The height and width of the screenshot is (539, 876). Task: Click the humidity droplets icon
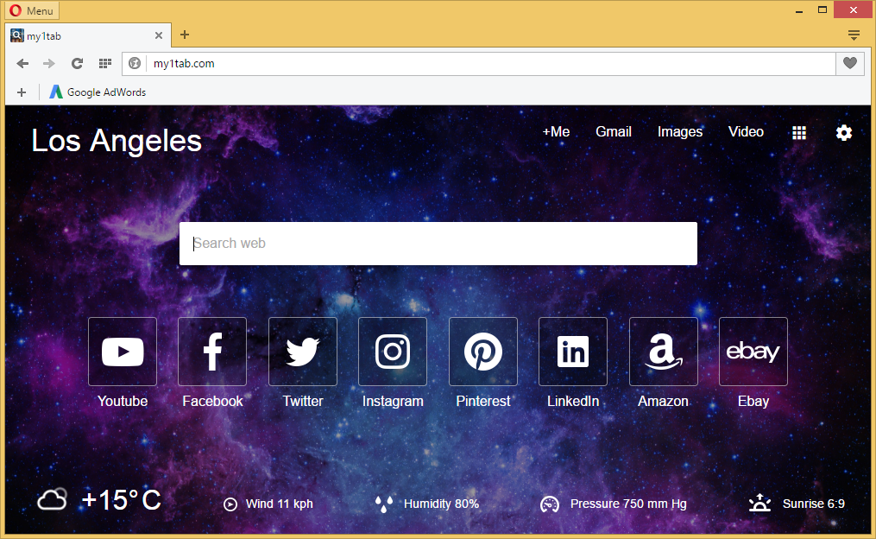click(384, 504)
